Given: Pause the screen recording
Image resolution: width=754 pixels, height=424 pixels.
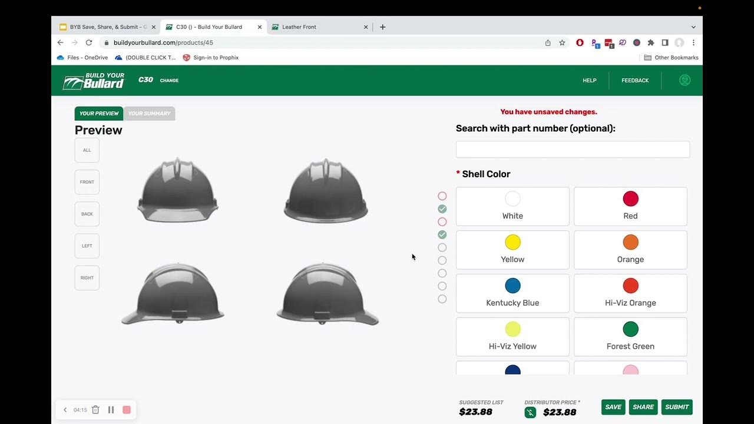Looking at the screenshot, I should [111, 410].
